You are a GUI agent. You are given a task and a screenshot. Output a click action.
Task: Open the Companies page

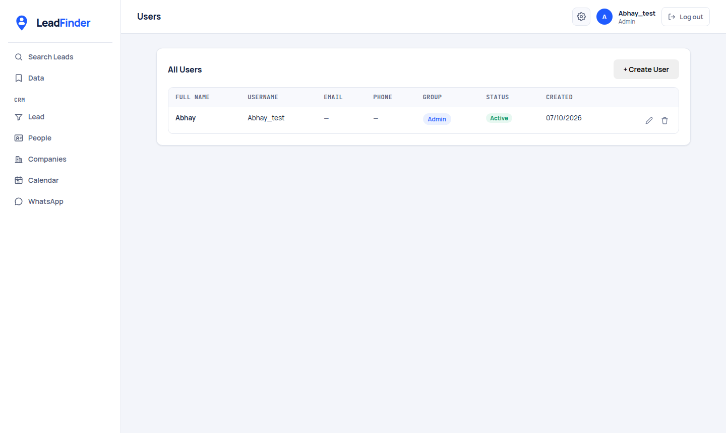pyautogui.click(x=60, y=159)
